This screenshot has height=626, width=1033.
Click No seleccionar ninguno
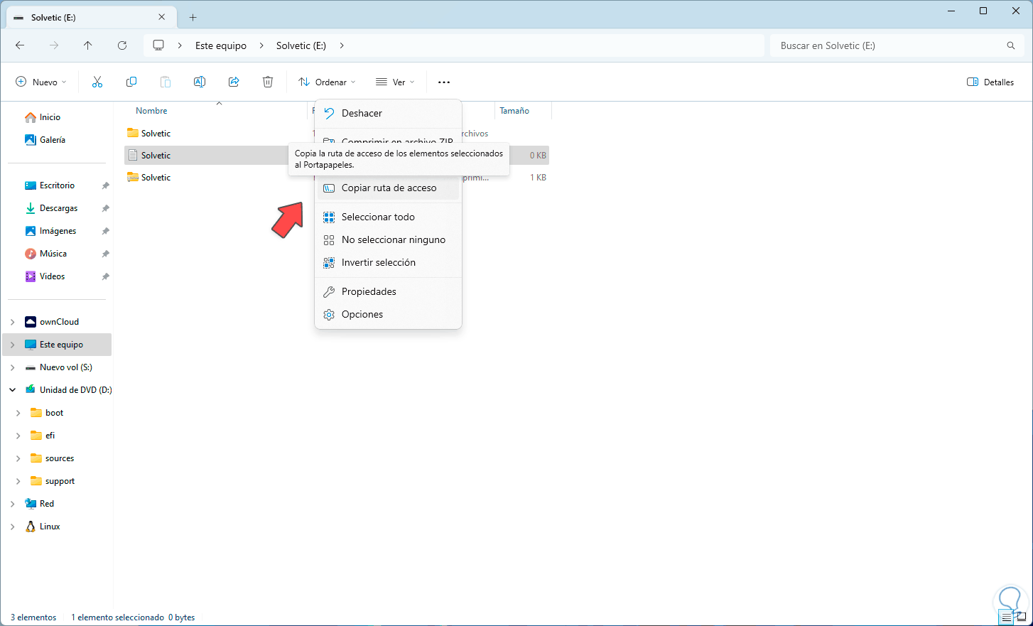coord(388,240)
